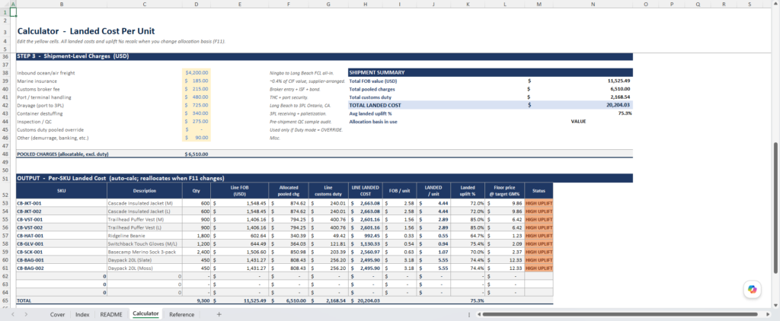Click horizontal scrollbar right arrow
The image size is (780, 321).
pyautogui.click(x=766, y=315)
